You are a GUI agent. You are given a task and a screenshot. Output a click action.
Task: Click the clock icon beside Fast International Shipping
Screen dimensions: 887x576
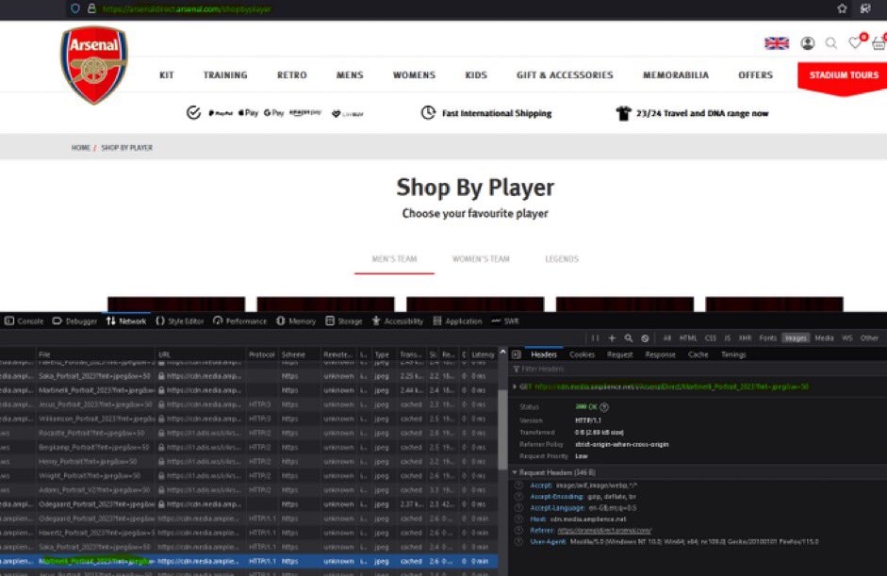[428, 112]
